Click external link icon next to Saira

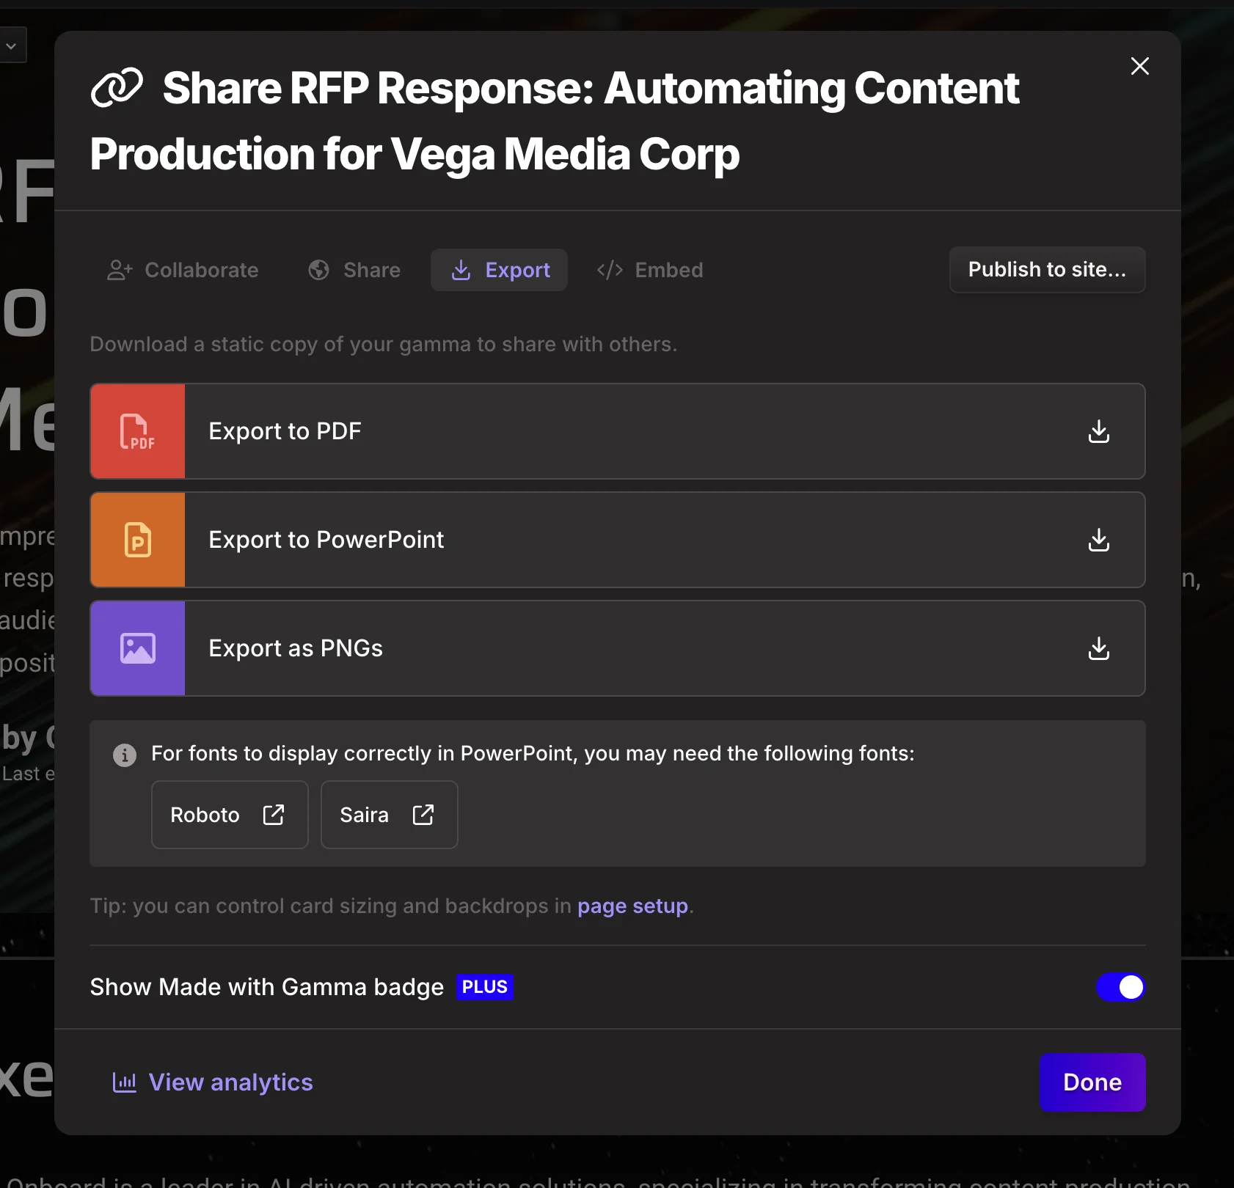tap(423, 815)
